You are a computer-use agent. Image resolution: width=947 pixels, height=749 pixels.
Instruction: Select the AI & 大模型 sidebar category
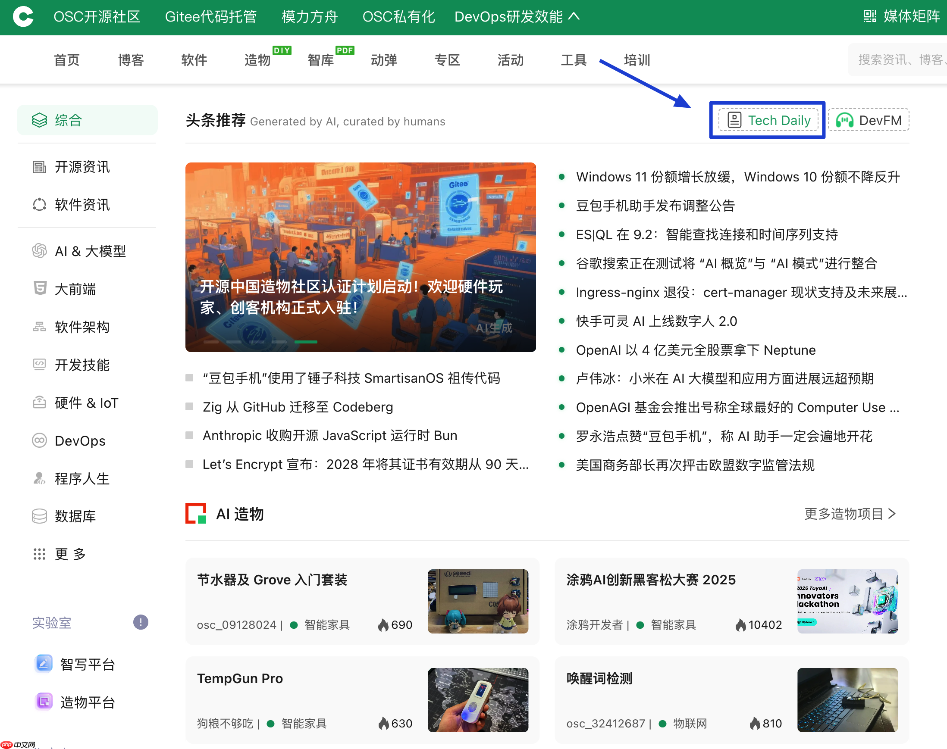pyautogui.click(x=90, y=251)
